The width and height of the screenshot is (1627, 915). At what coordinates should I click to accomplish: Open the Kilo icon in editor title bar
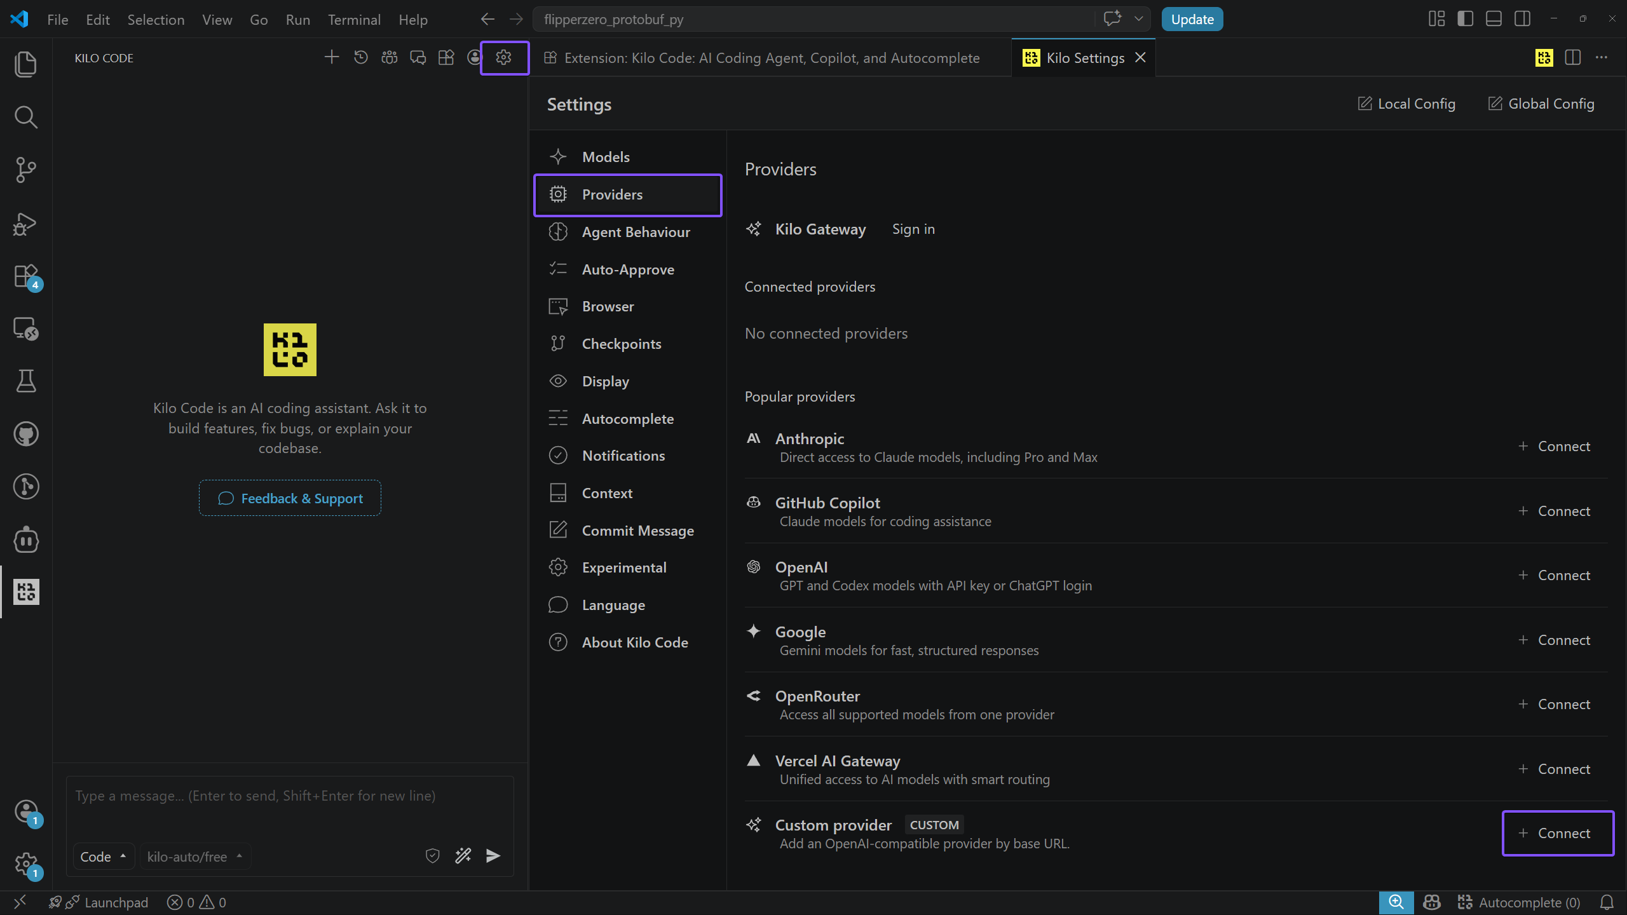[x=1544, y=57]
